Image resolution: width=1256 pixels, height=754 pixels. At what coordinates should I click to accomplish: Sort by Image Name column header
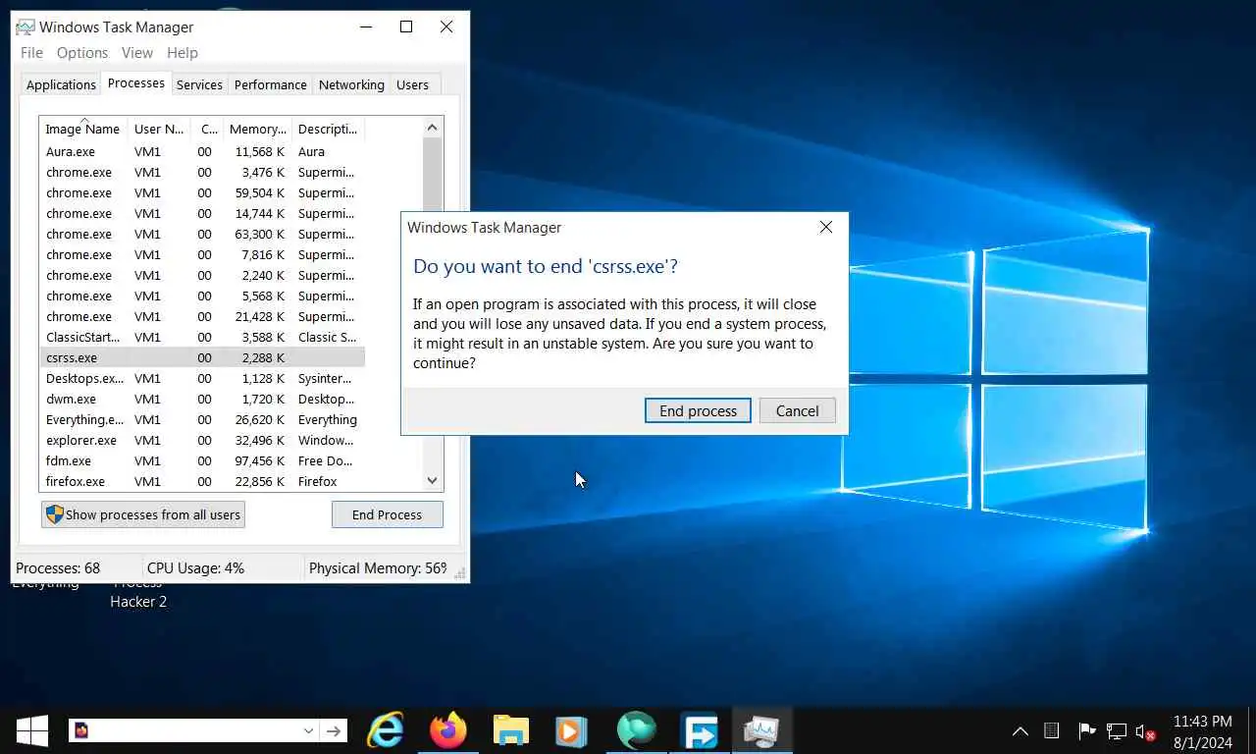pos(83,129)
